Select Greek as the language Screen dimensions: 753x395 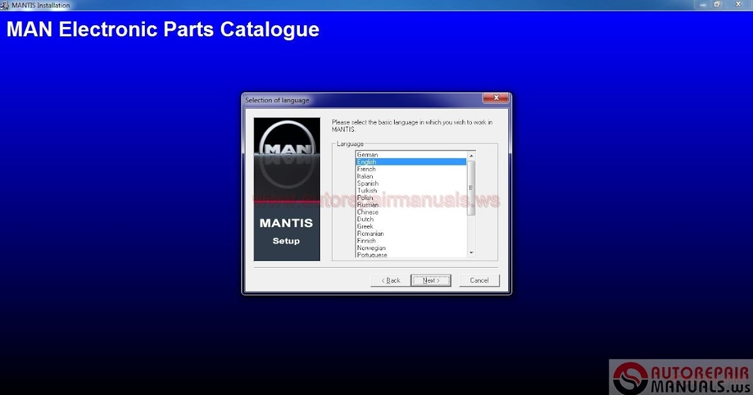[411, 226]
